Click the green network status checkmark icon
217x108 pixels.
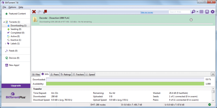point(210,105)
